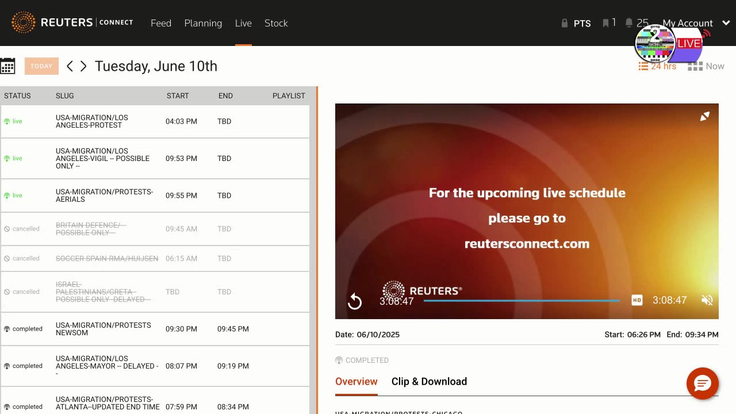Select USA-MIGRATION/LOS ANGELES-VIGIL slug
The height and width of the screenshot is (414, 736).
pyautogui.click(x=102, y=158)
